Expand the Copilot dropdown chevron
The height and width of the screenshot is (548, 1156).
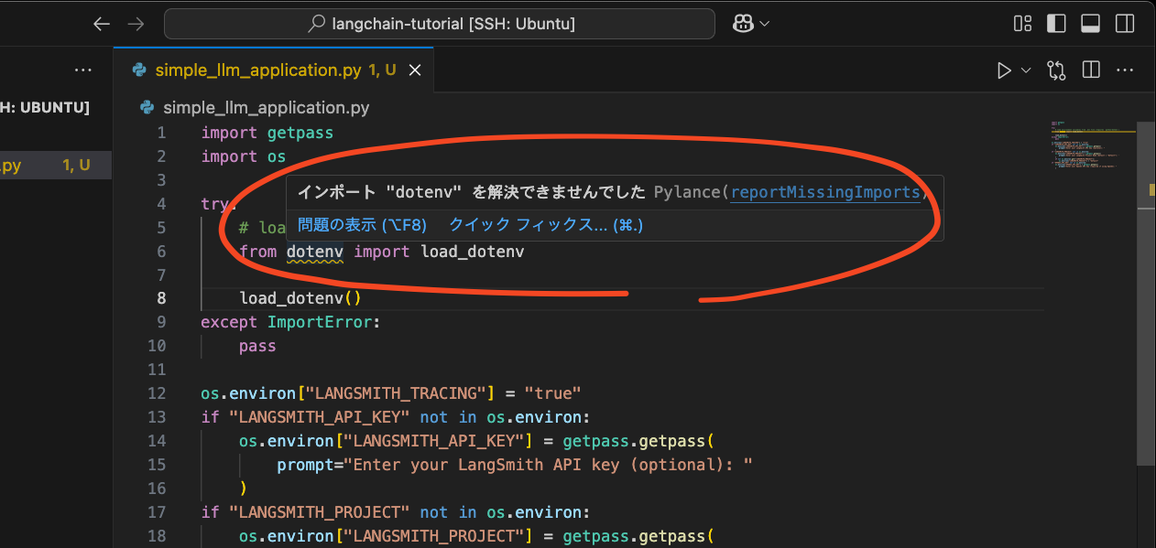764,25
